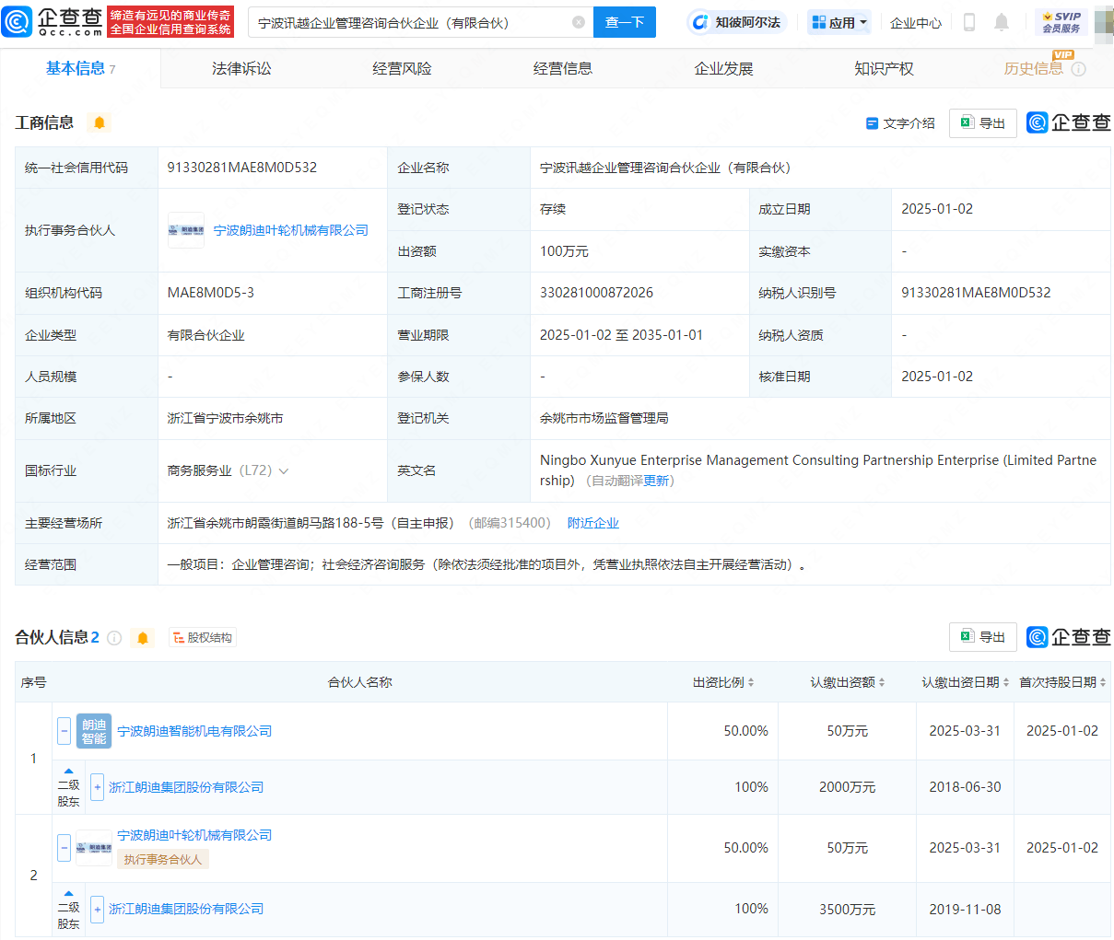Expand 浙江朗迪集团 under partner row 1
Image resolution: width=1114 pixels, height=940 pixels.
(97, 787)
